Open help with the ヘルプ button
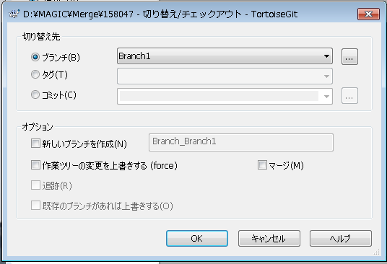 pos(341,238)
